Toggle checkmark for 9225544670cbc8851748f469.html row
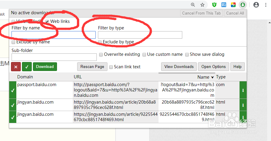 13,117
